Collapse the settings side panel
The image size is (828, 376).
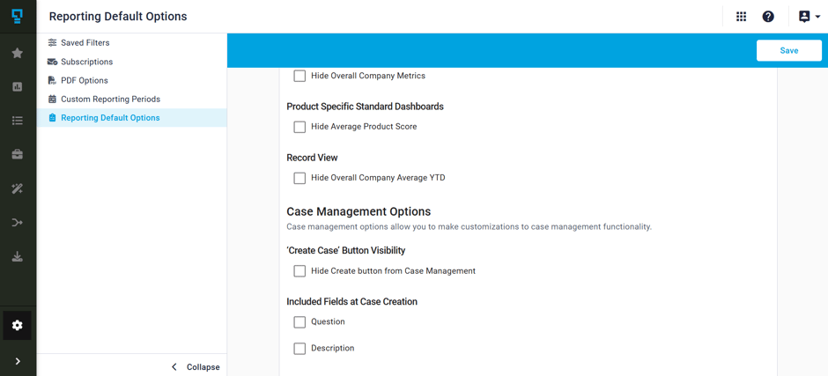(x=196, y=366)
